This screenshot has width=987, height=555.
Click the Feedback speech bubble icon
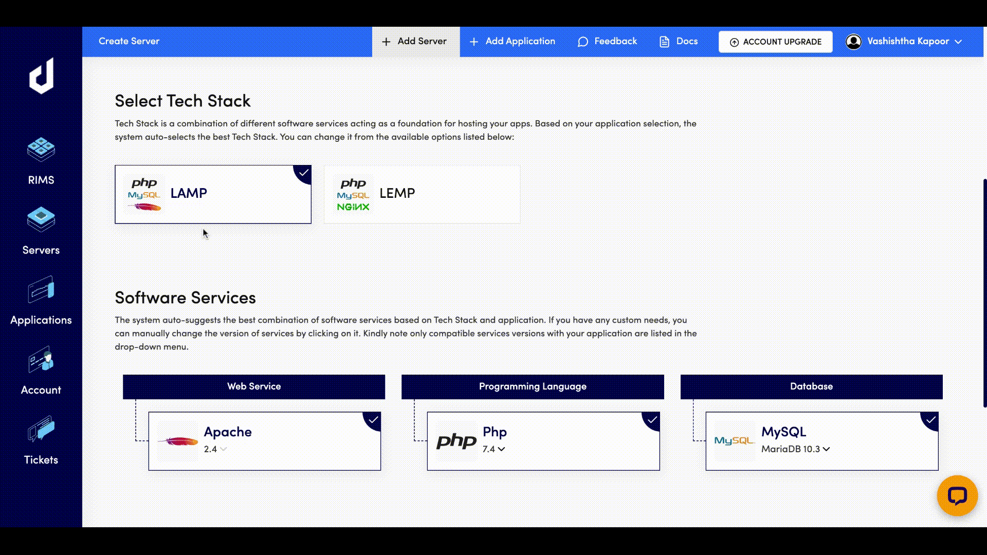pyautogui.click(x=582, y=42)
